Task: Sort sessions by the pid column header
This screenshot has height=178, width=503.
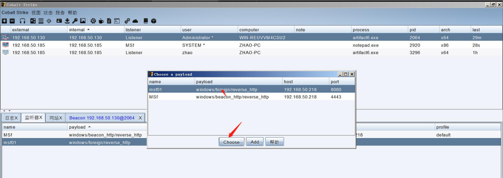Action: (423, 30)
